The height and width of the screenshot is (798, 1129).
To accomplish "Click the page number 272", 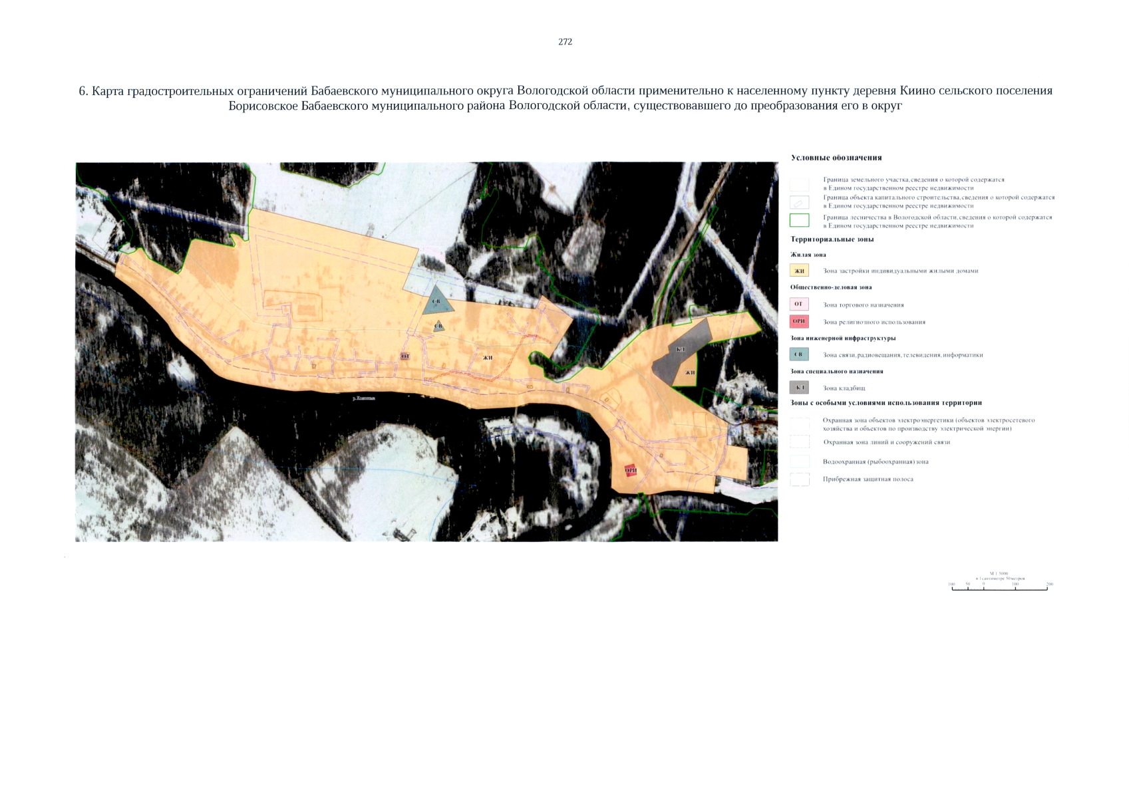I will (565, 42).
